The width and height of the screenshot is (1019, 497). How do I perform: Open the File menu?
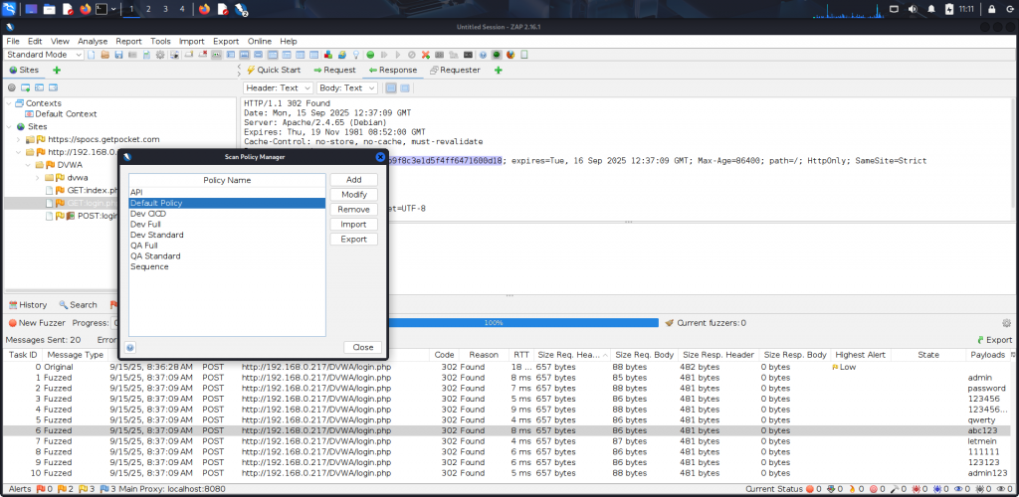tap(13, 41)
